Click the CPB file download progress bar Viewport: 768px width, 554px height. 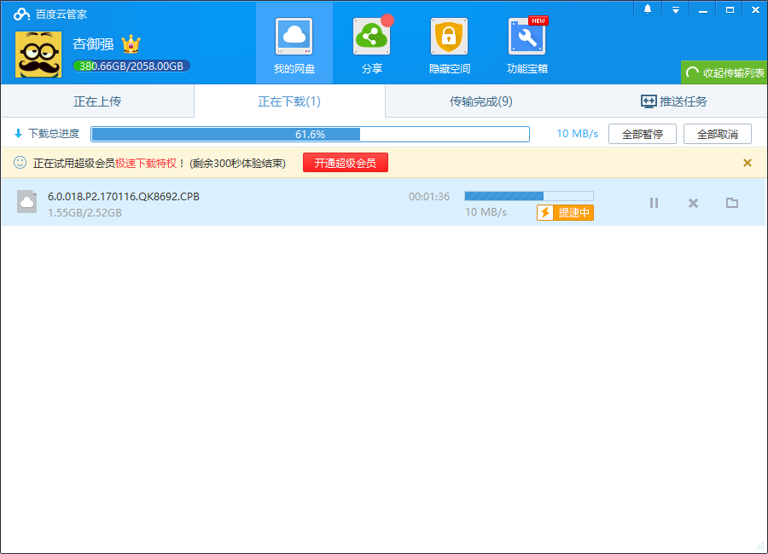pos(529,196)
